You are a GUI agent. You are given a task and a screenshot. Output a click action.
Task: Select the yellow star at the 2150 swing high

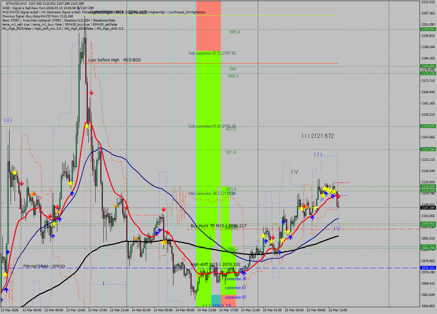click(87, 127)
